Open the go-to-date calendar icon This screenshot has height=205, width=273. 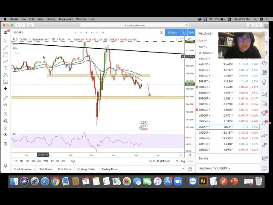click(73, 161)
